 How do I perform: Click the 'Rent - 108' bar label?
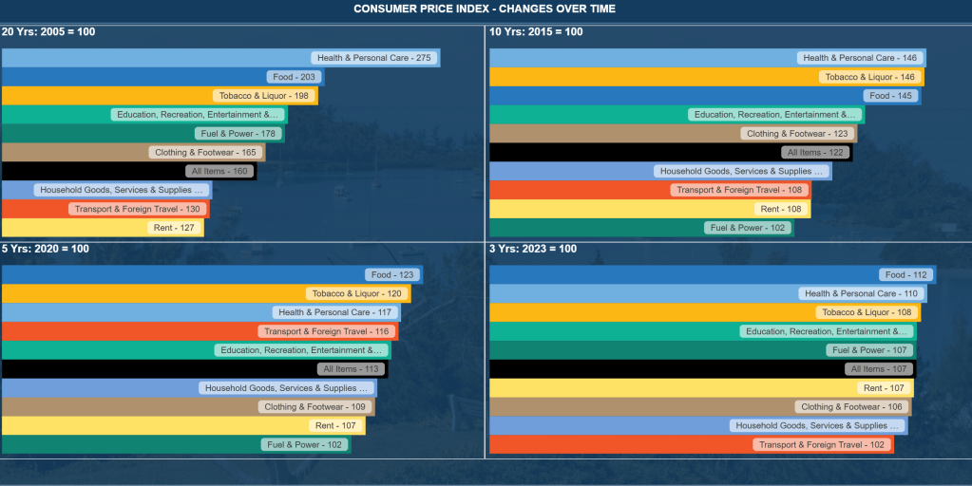click(x=781, y=209)
